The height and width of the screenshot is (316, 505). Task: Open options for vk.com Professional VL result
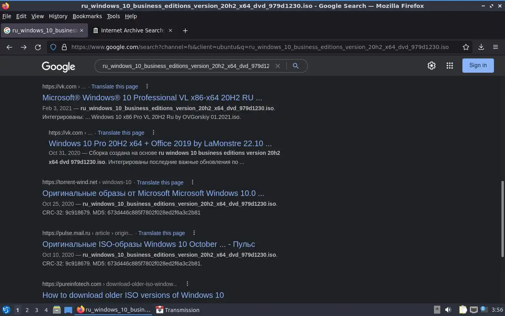147,86
